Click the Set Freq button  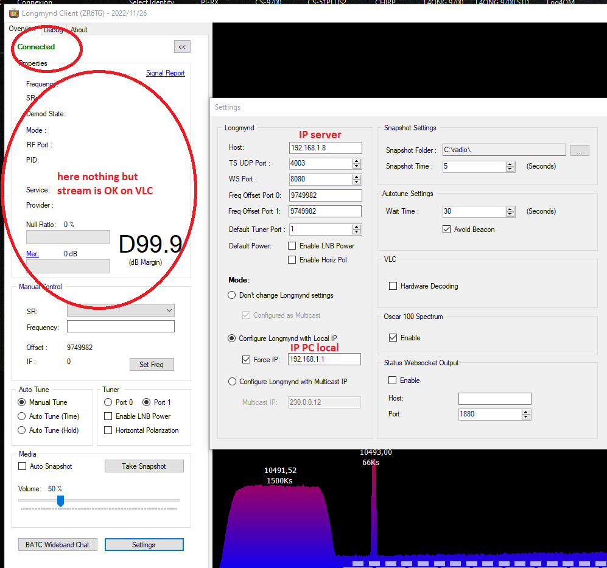click(152, 365)
